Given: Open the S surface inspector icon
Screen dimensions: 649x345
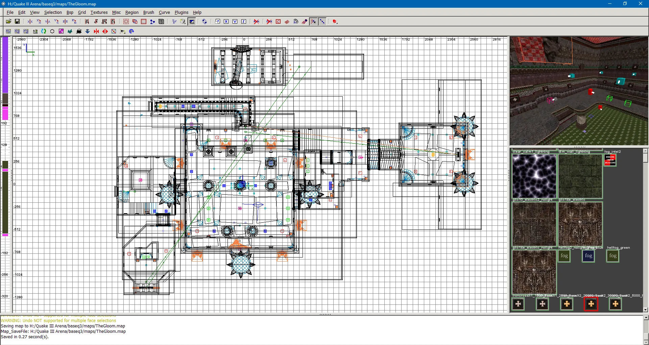Looking at the screenshot, I should (161, 21).
